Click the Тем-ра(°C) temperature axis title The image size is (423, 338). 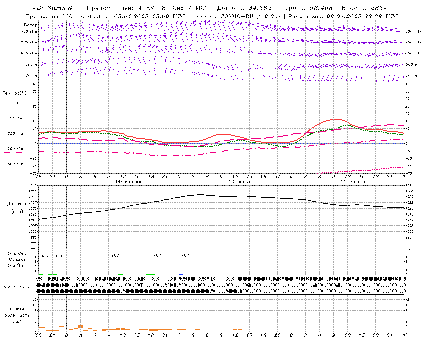[x=16, y=93]
